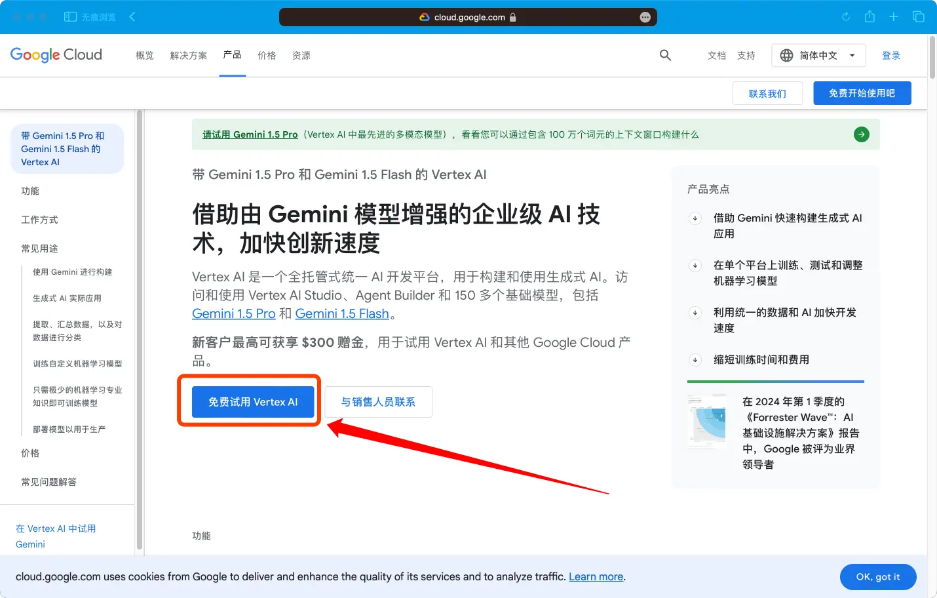This screenshot has height=598, width=937.
Task: Click the lock icon in the address bar
Action: coord(513,18)
